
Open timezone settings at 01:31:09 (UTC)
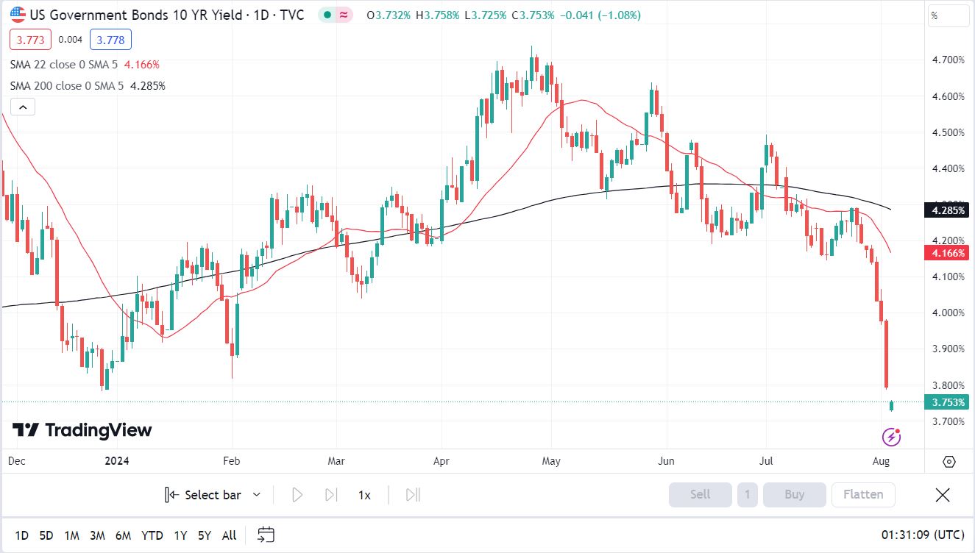coord(922,535)
